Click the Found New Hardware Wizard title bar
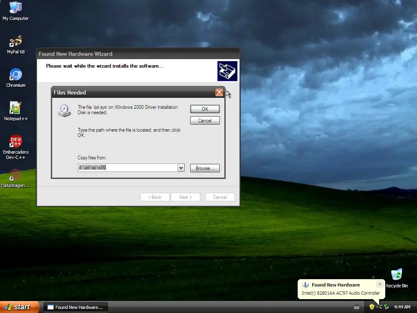The image size is (417, 313). click(138, 54)
